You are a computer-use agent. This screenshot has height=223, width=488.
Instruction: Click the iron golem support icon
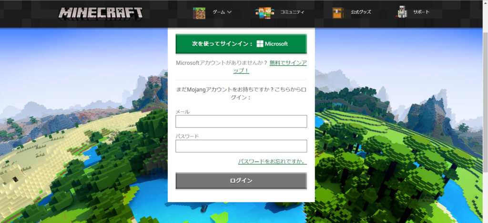(402, 12)
